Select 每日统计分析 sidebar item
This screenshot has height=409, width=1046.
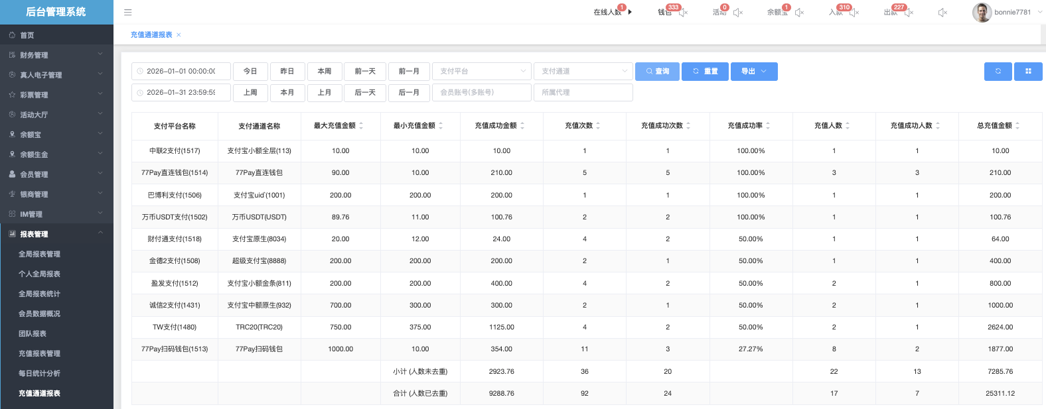[x=39, y=373]
